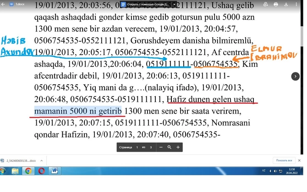307x192 pixels.
Task: Open File Explorer from taskbar
Action: 15,171
